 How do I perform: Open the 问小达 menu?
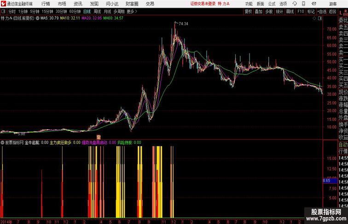click(x=112, y=4)
